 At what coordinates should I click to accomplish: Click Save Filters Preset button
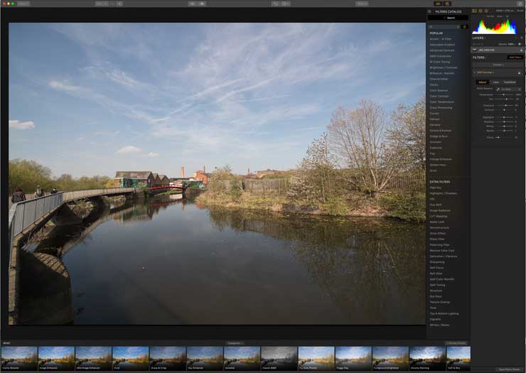509,369
